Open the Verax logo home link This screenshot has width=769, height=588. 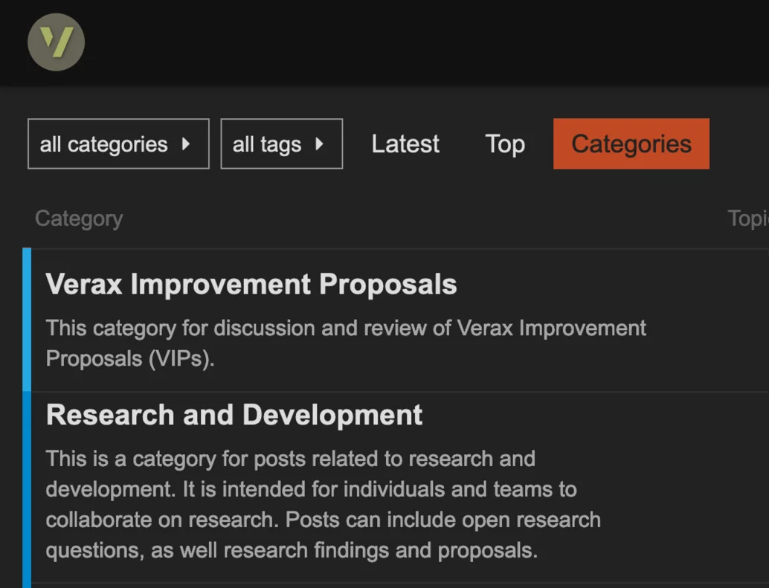point(56,42)
